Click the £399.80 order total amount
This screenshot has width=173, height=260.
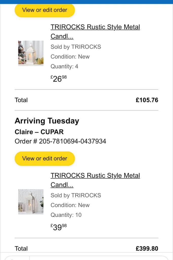(147, 248)
